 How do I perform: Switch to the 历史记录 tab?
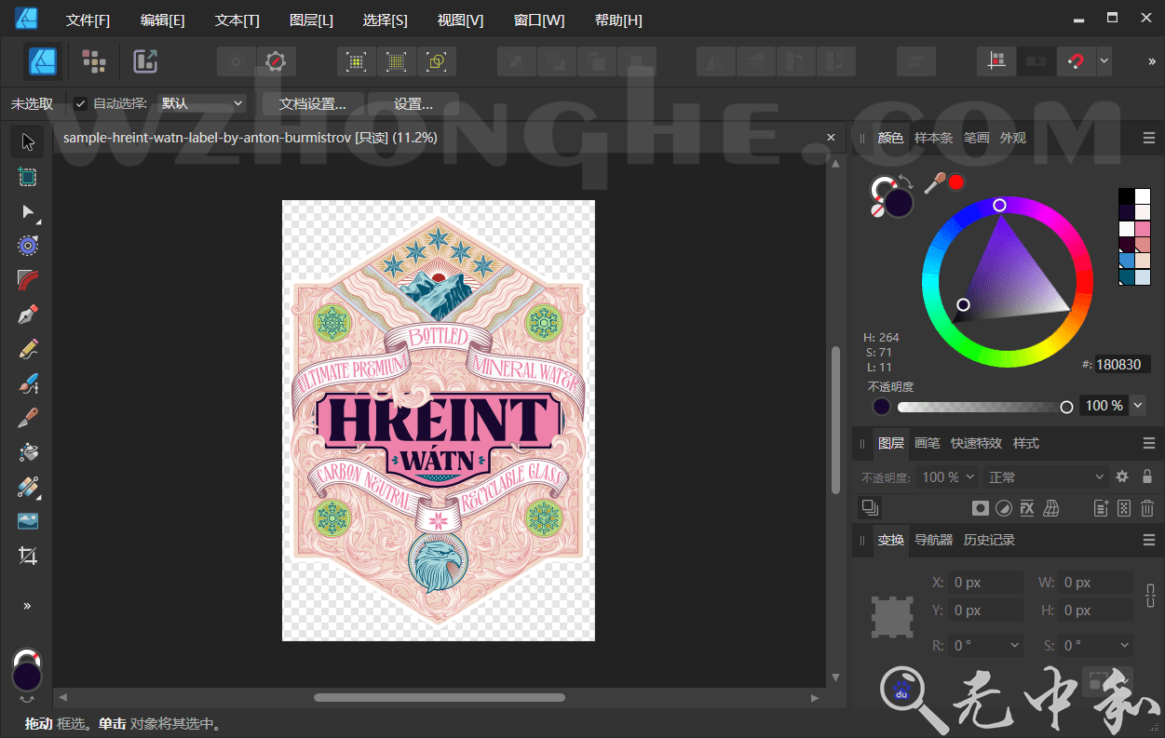coord(992,540)
